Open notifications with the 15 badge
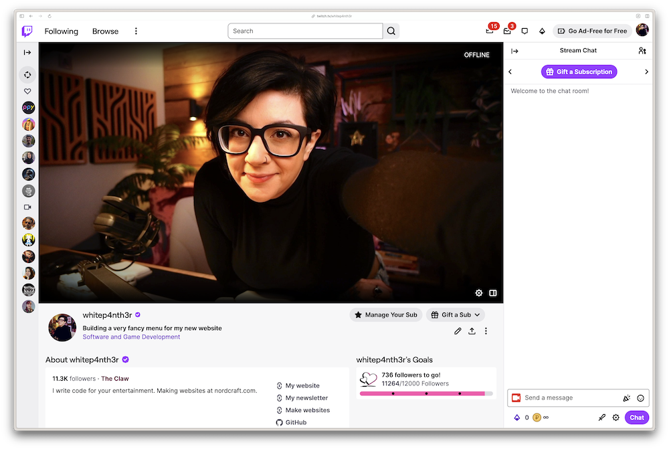The image size is (669, 449). (488, 31)
